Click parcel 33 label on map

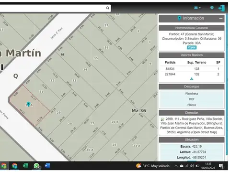point(74,80)
